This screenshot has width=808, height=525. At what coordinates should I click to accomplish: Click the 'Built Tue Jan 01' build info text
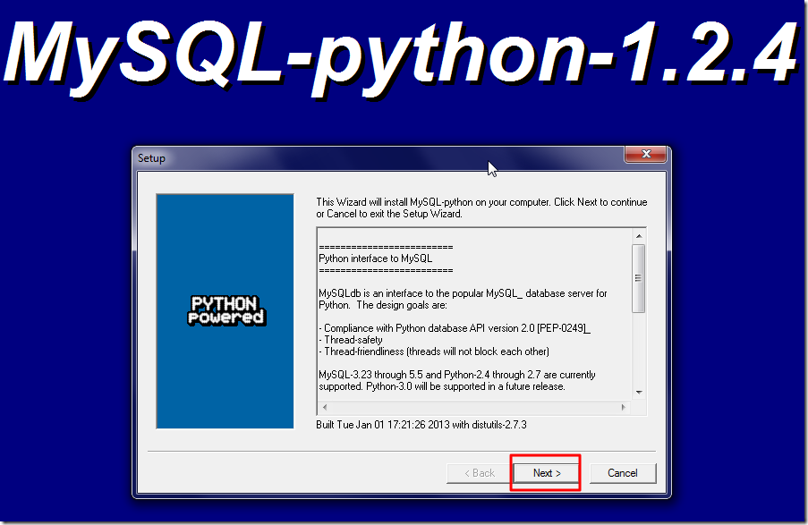(421, 425)
